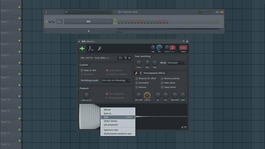Select Detect tempo in context menu
The image size is (265, 149).
coord(110,121)
